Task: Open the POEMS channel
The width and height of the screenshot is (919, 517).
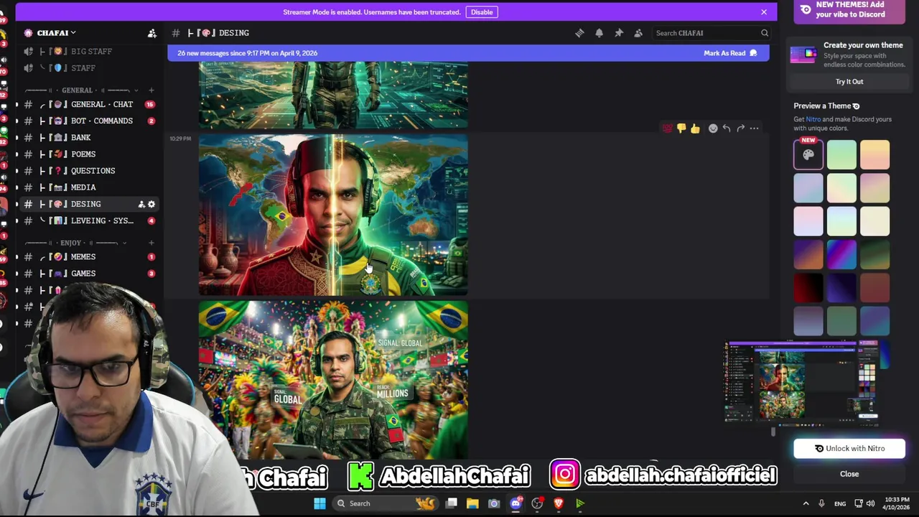Action: (90, 154)
